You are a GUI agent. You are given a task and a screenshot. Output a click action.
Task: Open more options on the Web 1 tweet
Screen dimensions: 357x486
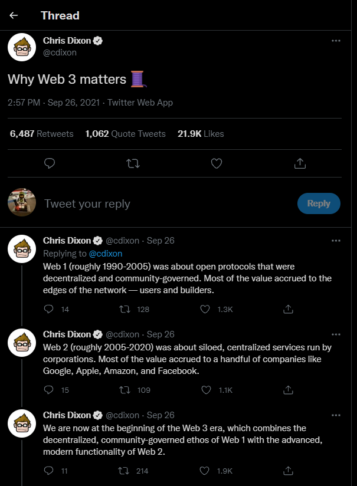coord(336,241)
